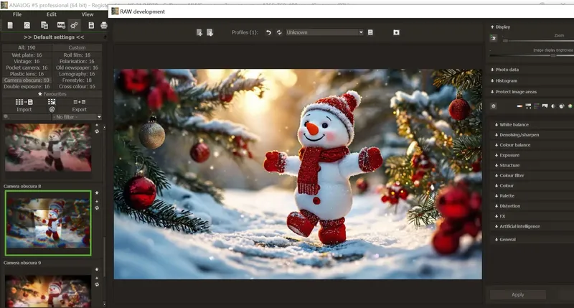Click the Zoom slider handle
Viewport: 574px width, 308px height.
(506, 41)
